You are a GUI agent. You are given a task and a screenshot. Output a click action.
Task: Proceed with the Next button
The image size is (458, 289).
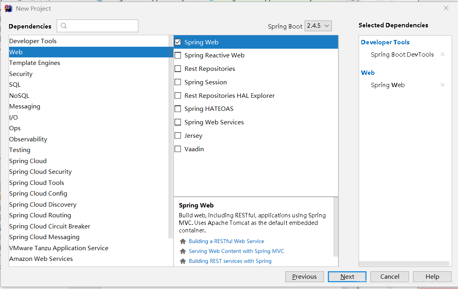[347, 276]
